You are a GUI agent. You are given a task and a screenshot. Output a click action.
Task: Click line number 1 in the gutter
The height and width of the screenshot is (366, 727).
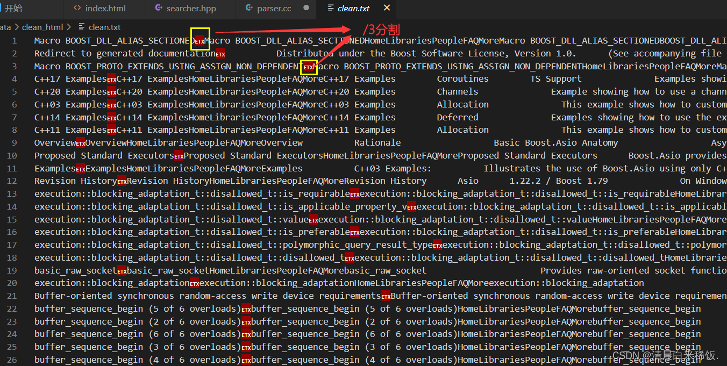15,41
